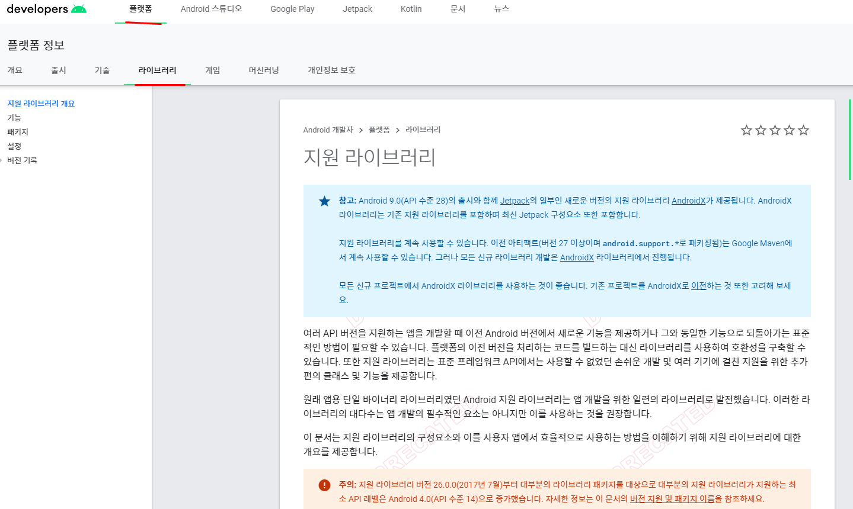The image size is (853, 509).
Task: Open the Jetpack link in the note
Action: [x=515, y=201]
